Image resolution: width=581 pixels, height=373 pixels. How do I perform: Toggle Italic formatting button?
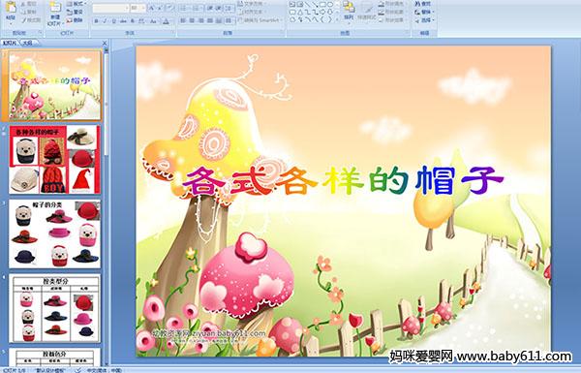point(105,21)
